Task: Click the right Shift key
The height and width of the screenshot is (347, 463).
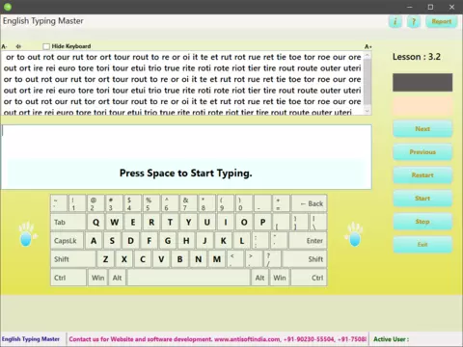Action: pos(305,259)
